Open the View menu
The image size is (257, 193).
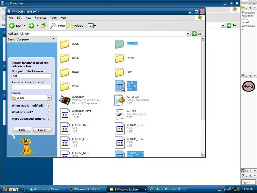(28, 18)
